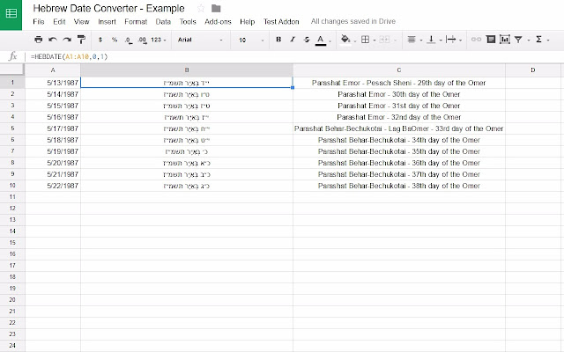Increase decimal places
This screenshot has width=564, height=352.
(142, 40)
